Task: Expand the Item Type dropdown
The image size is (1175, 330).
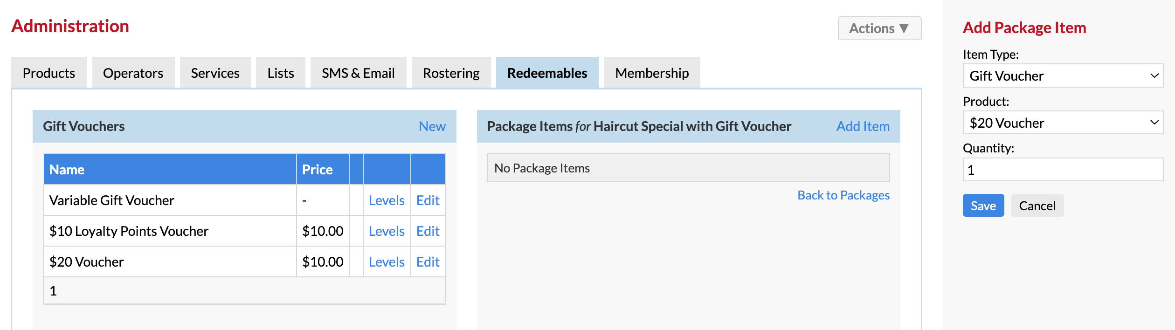Action: click(x=1063, y=76)
